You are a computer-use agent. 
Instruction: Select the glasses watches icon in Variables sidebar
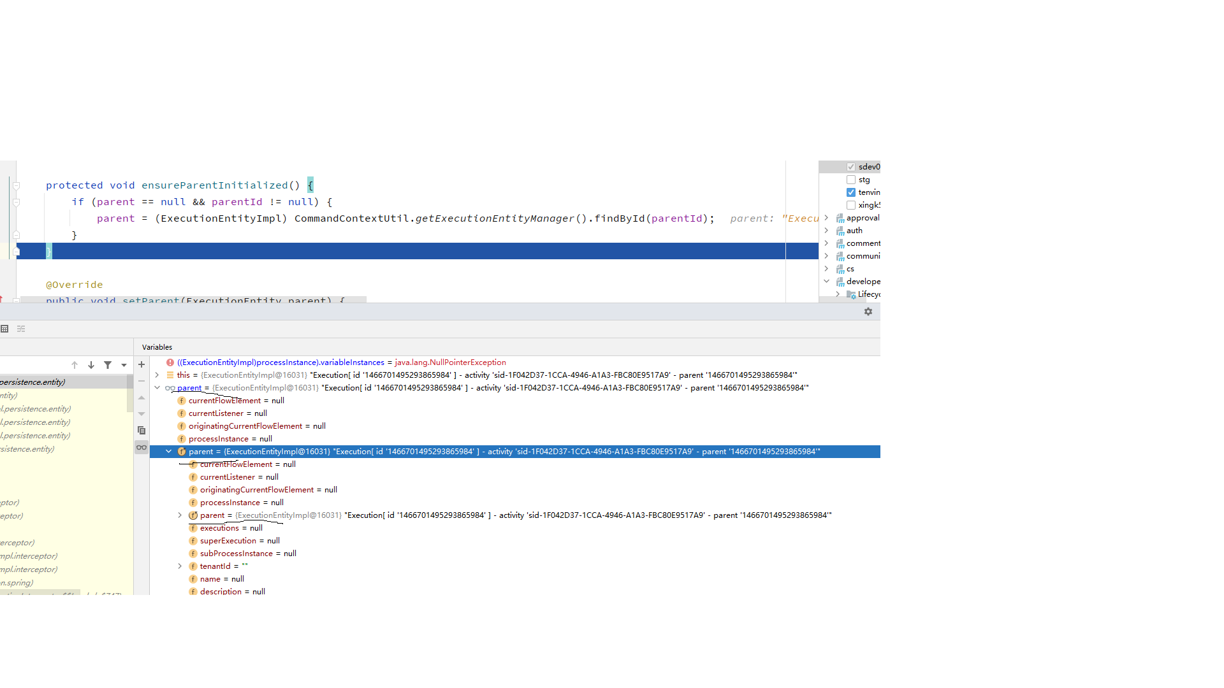point(141,447)
